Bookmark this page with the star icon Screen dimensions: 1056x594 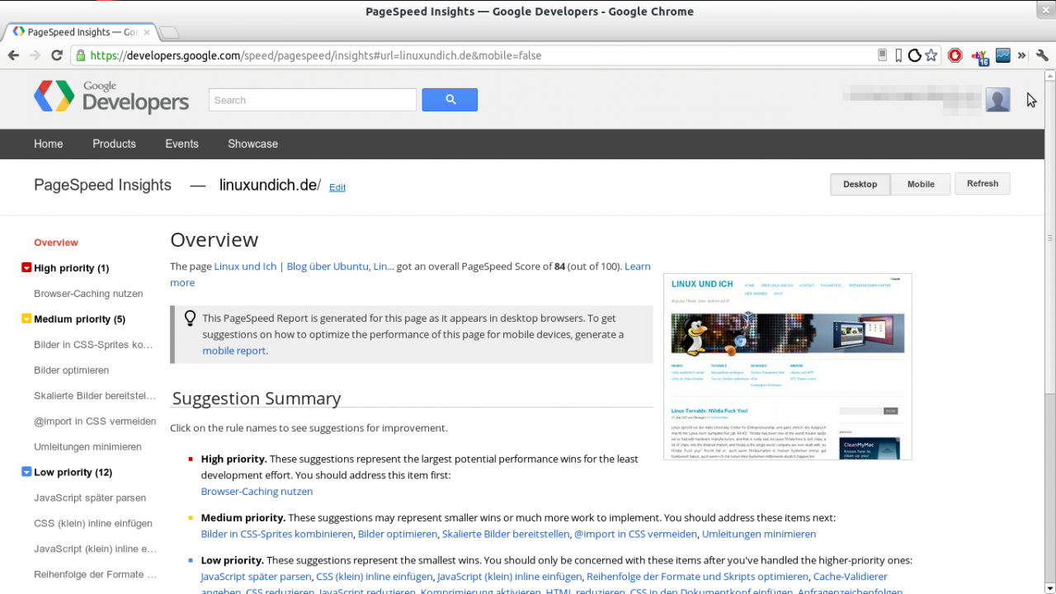(931, 55)
